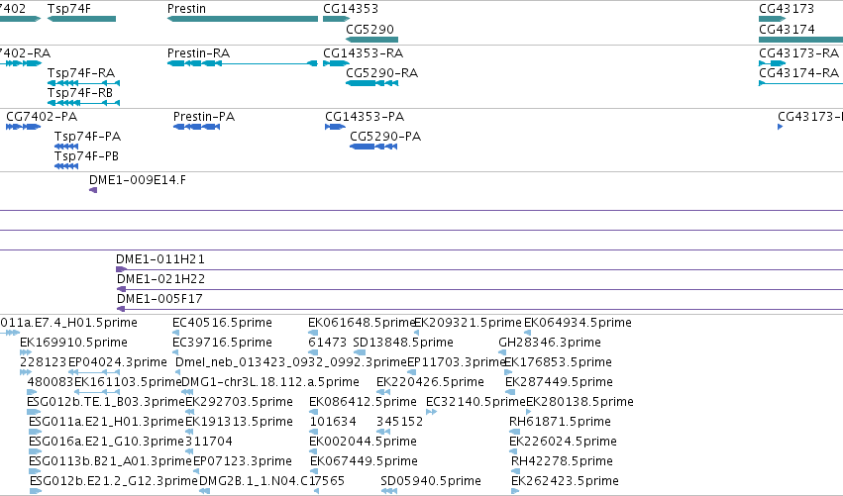843x496 pixels.
Task: Select the Prestin-RA transcript label
Action: 198,53
